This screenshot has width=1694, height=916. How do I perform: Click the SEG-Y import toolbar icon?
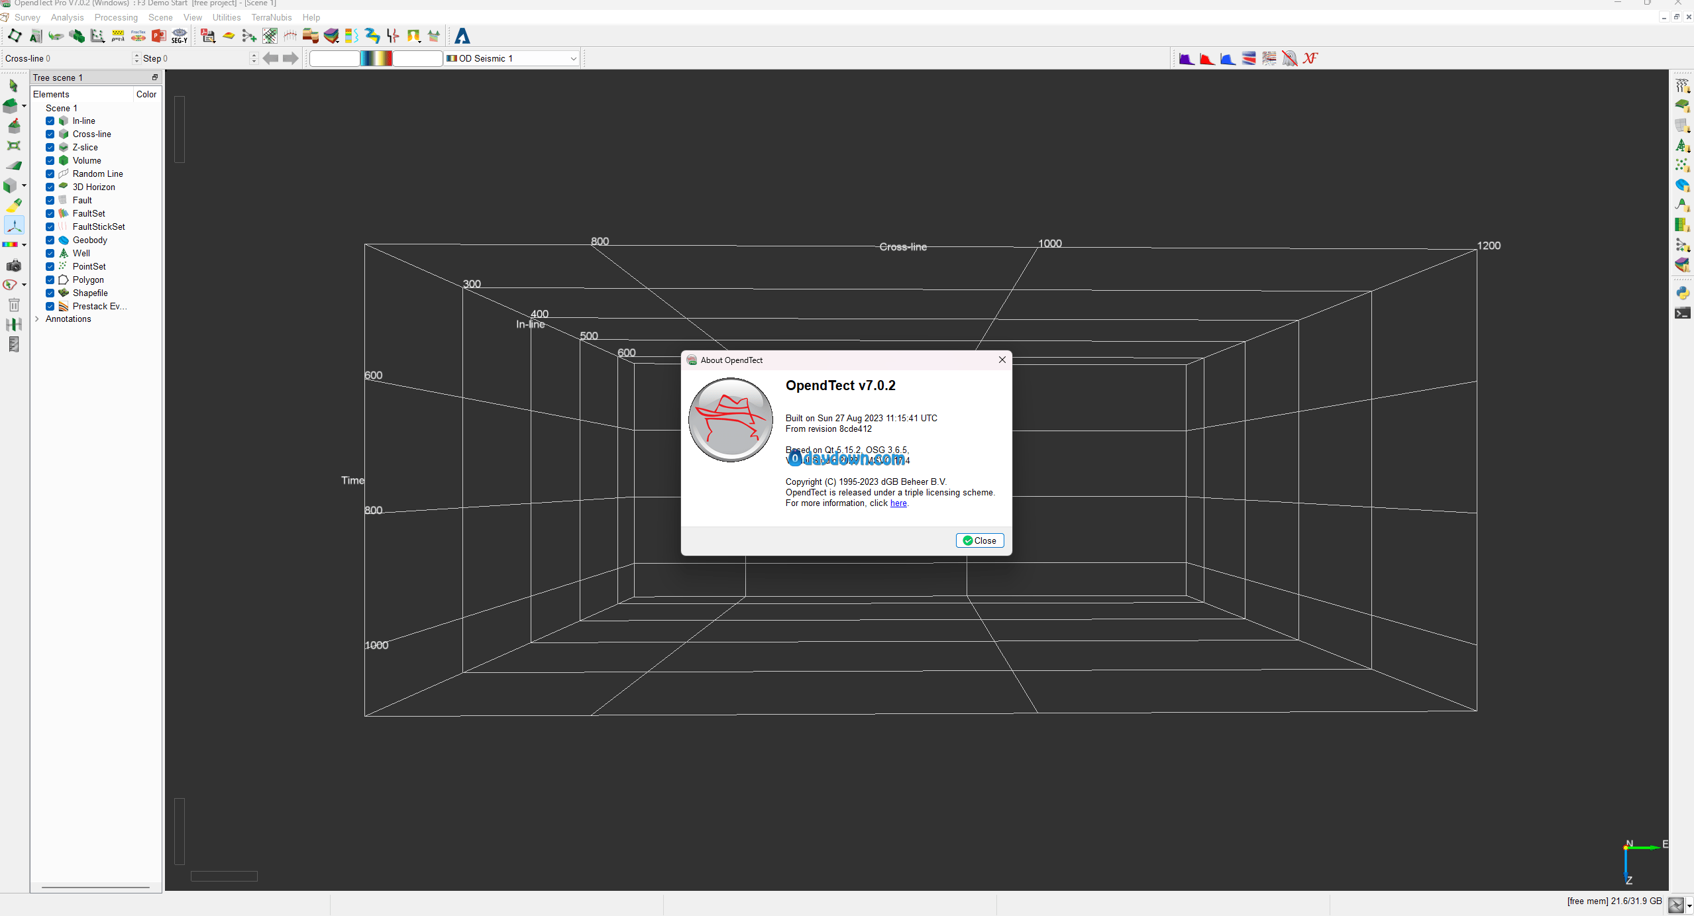[180, 36]
